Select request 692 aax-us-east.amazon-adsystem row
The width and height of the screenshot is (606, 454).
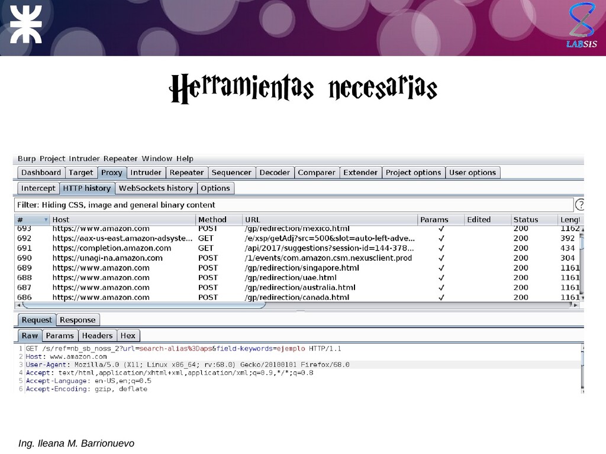[x=298, y=238]
